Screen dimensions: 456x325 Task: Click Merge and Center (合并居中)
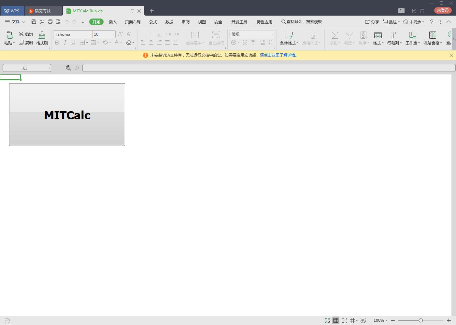pyautogui.click(x=195, y=38)
